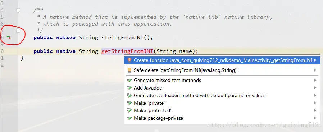This screenshot has height=132, width=323.
Task: Click the stringFromJNI method name
Action: click(x=123, y=37)
